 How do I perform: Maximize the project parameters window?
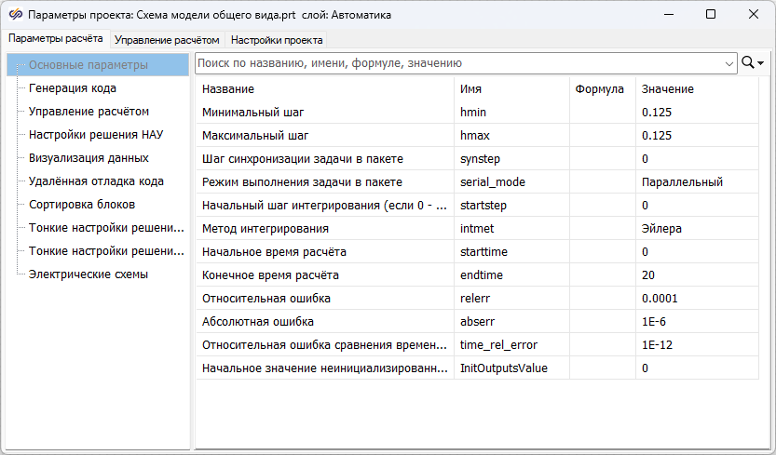click(x=711, y=15)
